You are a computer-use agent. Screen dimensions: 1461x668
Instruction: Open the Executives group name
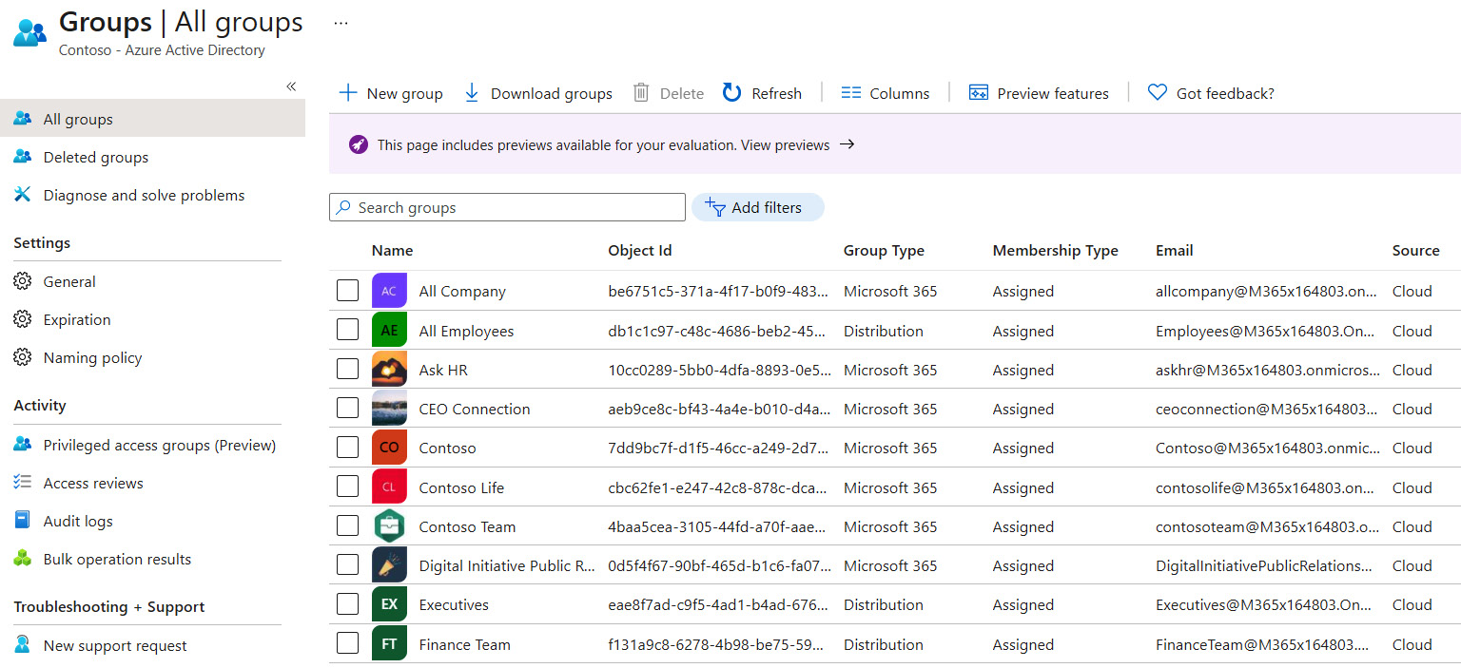click(x=454, y=605)
